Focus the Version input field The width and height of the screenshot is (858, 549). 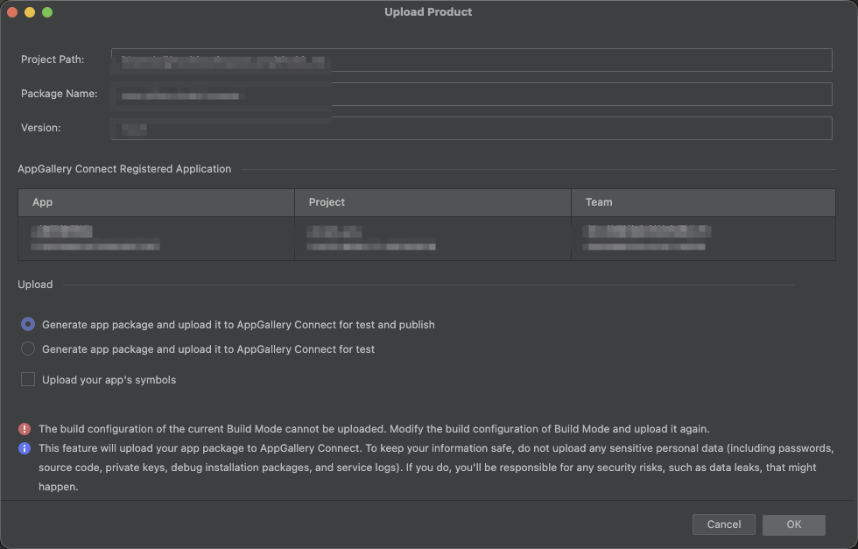pos(472,128)
